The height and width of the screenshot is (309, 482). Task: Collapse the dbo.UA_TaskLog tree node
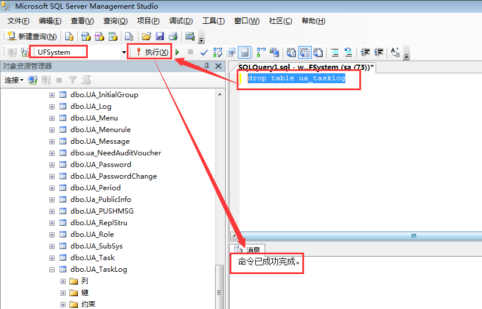point(52,269)
